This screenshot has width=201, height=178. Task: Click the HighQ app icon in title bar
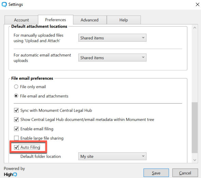pyautogui.click(x=4, y=4)
